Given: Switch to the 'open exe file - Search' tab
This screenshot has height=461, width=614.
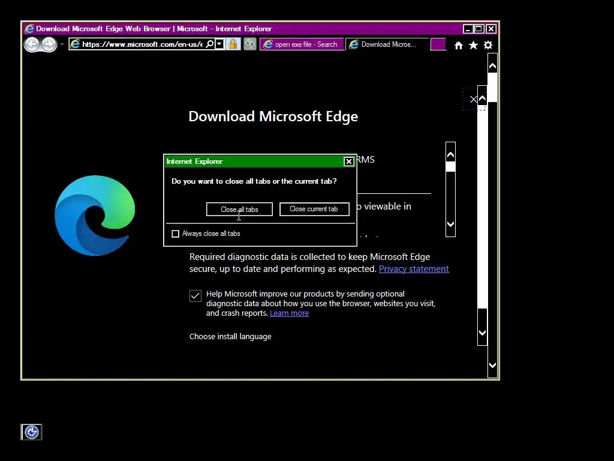Looking at the screenshot, I should pos(302,44).
